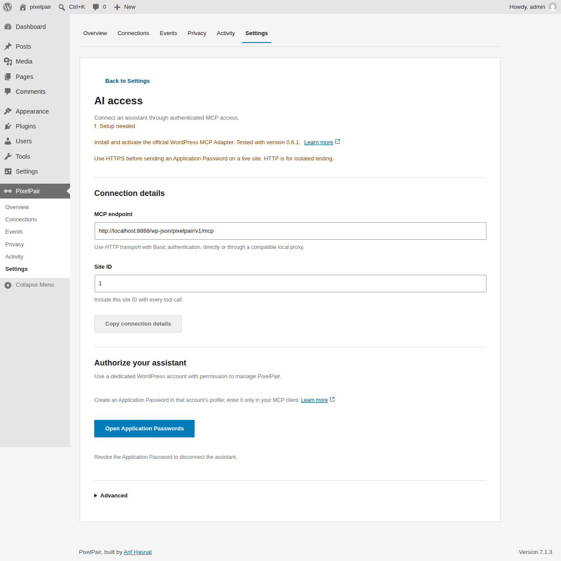Open Overview in PixelPair submenu
561x561 pixels.
(x=17, y=207)
